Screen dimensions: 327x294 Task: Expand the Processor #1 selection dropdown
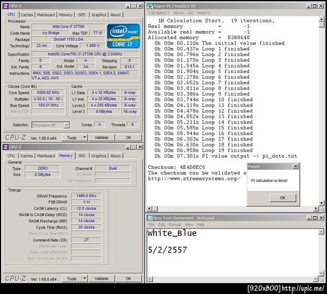(66, 125)
